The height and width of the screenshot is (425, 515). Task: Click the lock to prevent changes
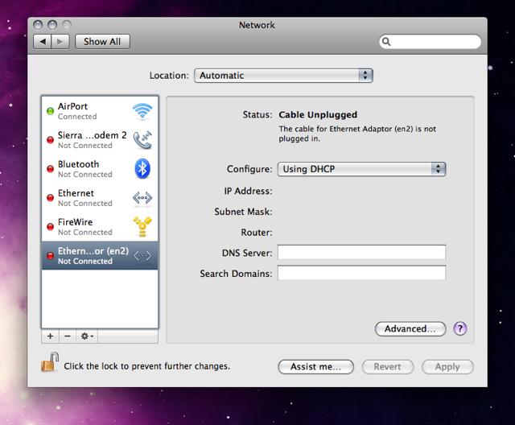(50, 362)
